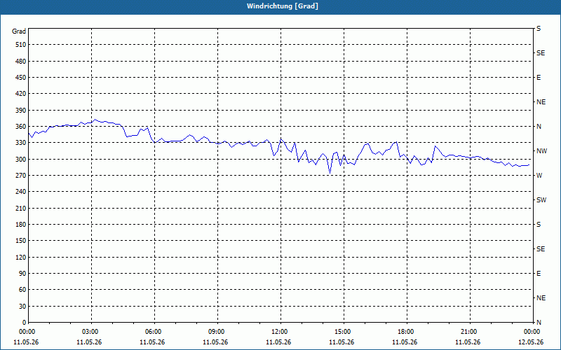Click the 150 y-axis value

coord(21,241)
